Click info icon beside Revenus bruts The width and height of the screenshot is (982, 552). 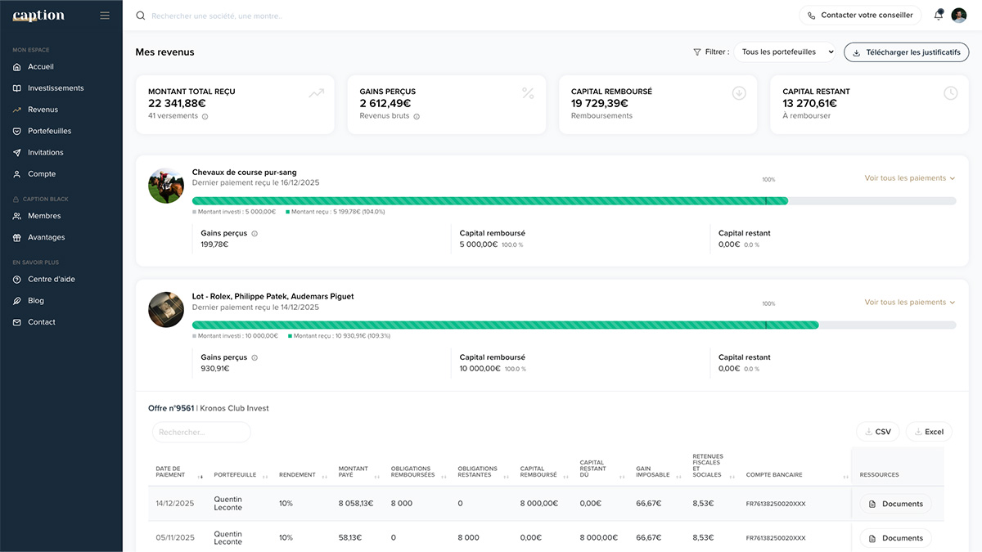[417, 116]
